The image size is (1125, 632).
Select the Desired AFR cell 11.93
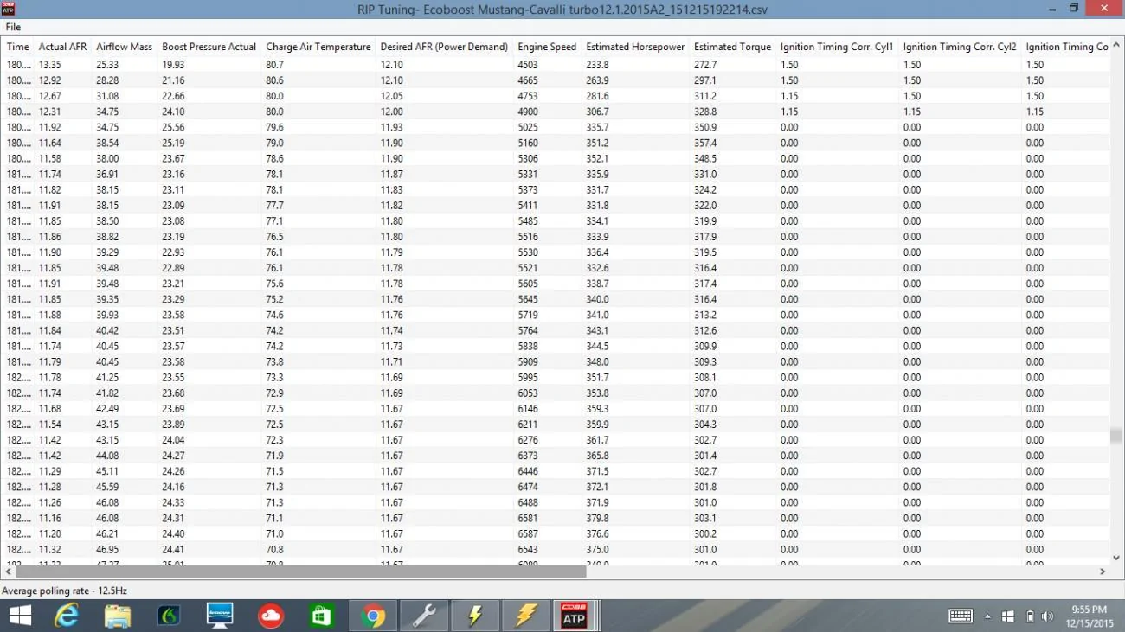pos(391,127)
